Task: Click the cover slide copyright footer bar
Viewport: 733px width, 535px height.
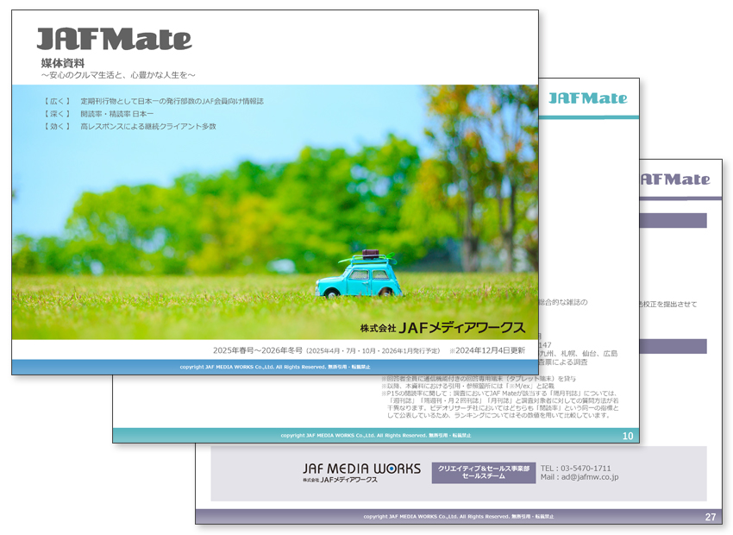Action: [275, 367]
